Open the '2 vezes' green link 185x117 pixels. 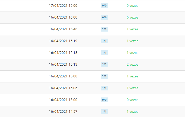click(133, 64)
